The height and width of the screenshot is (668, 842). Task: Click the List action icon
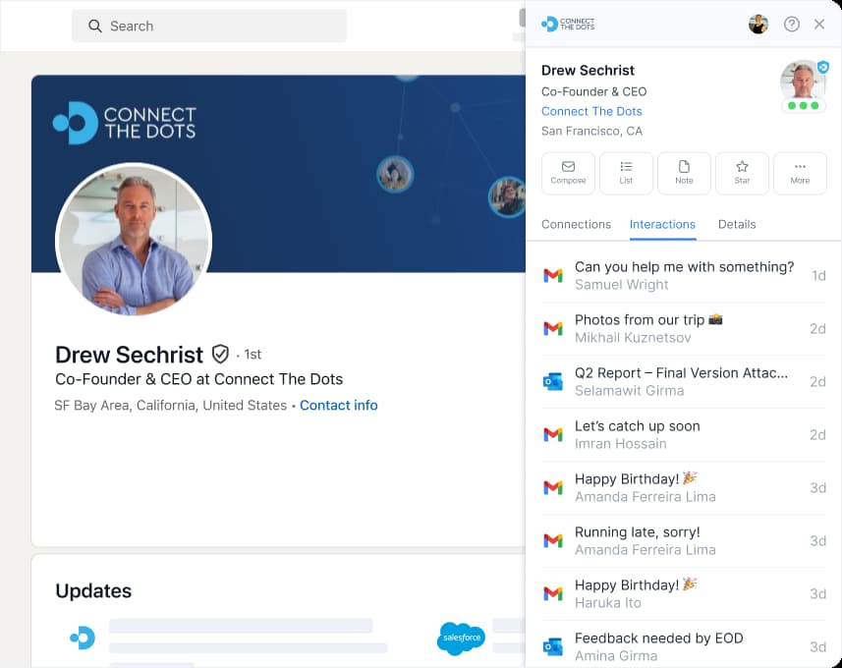pos(626,173)
